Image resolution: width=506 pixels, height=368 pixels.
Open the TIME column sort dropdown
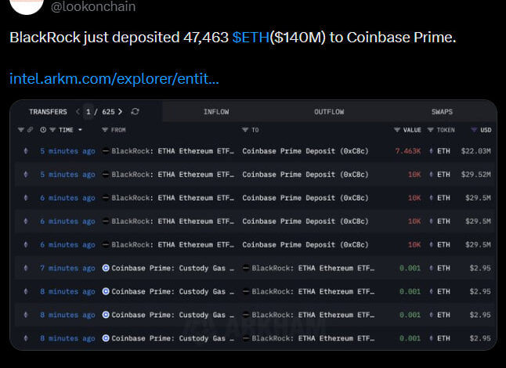pos(80,130)
